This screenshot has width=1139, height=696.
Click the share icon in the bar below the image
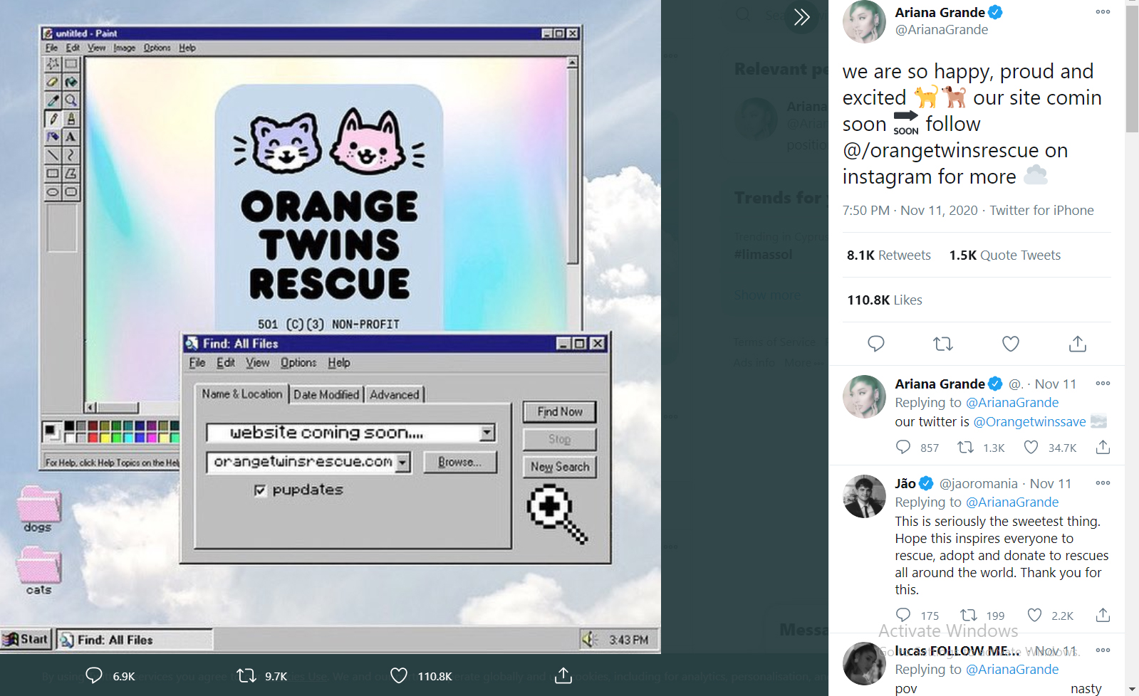[x=563, y=675]
